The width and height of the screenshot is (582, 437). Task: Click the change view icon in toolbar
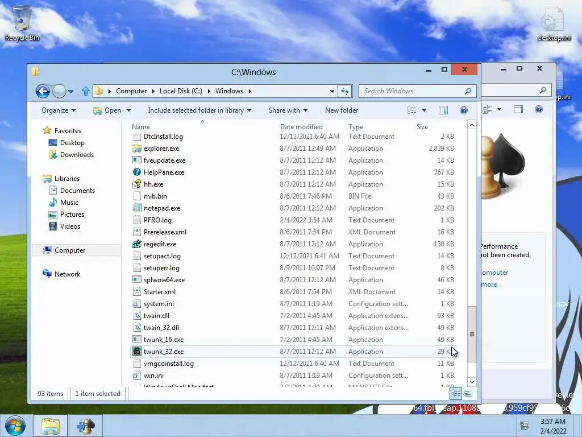pos(412,110)
